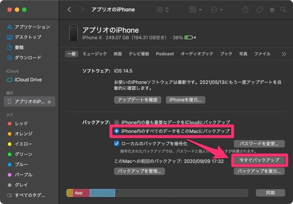Show more toolbar items via double chevron
The image size is (293, 204).
pos(272,10)
